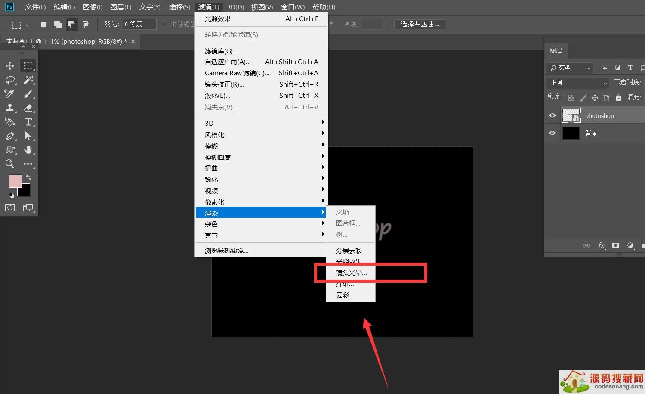
Task: Select the Paint Bucket tool
Action: (10, 122)
